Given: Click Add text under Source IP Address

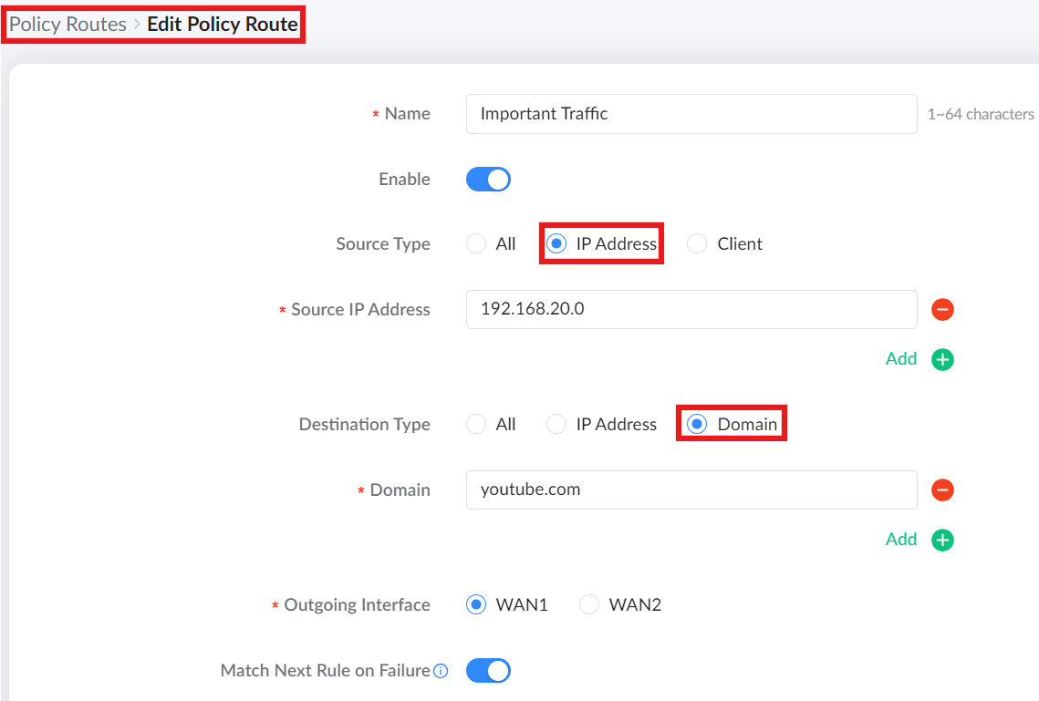Looking at the screenshot, I should click(x=901, y=359).
